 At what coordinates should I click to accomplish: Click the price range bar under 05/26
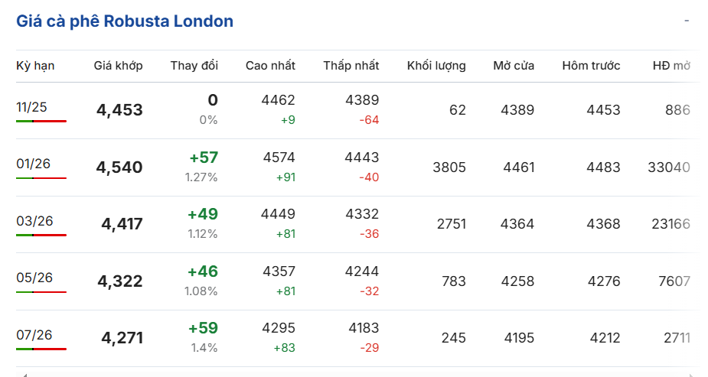click(x=41, y=292)
